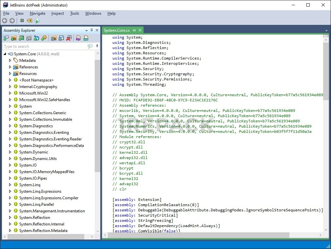Open Assembly Explorer window options dropdown arrow
The height and width of the screenshot is (249, 331).
[86, 30]
